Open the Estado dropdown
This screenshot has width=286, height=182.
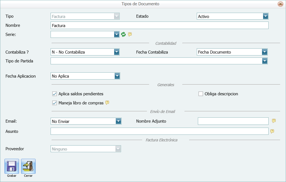click(265, 16)
